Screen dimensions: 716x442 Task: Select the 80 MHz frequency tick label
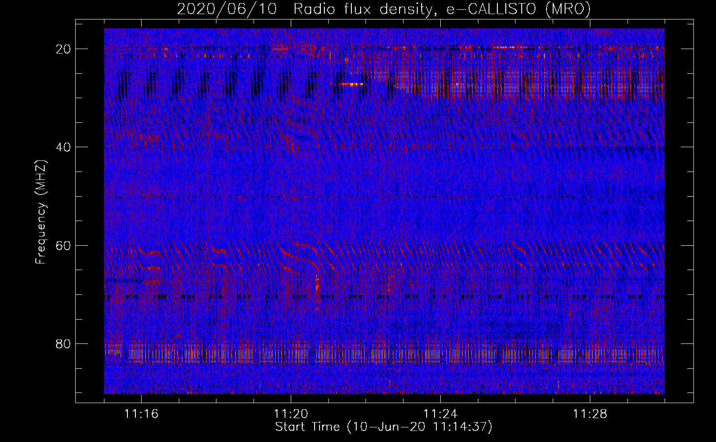tap(64, 343)
